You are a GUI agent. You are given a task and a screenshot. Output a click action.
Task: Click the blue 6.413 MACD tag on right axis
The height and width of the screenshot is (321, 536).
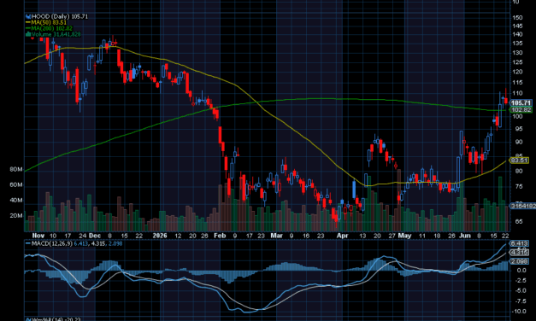point(519,243)
